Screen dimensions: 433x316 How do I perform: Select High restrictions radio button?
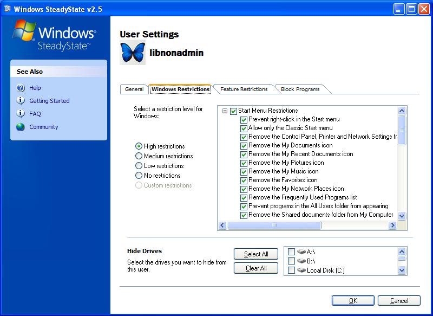pyautogui.click(x=139, y=146)
